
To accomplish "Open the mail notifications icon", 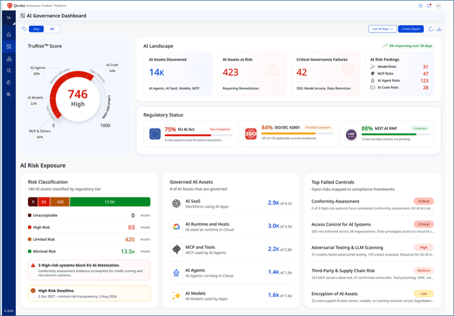I will (429, 6).
